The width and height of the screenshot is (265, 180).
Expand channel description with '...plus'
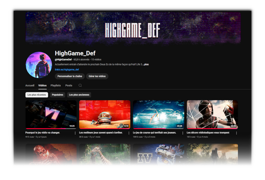[x=145, y=65]
